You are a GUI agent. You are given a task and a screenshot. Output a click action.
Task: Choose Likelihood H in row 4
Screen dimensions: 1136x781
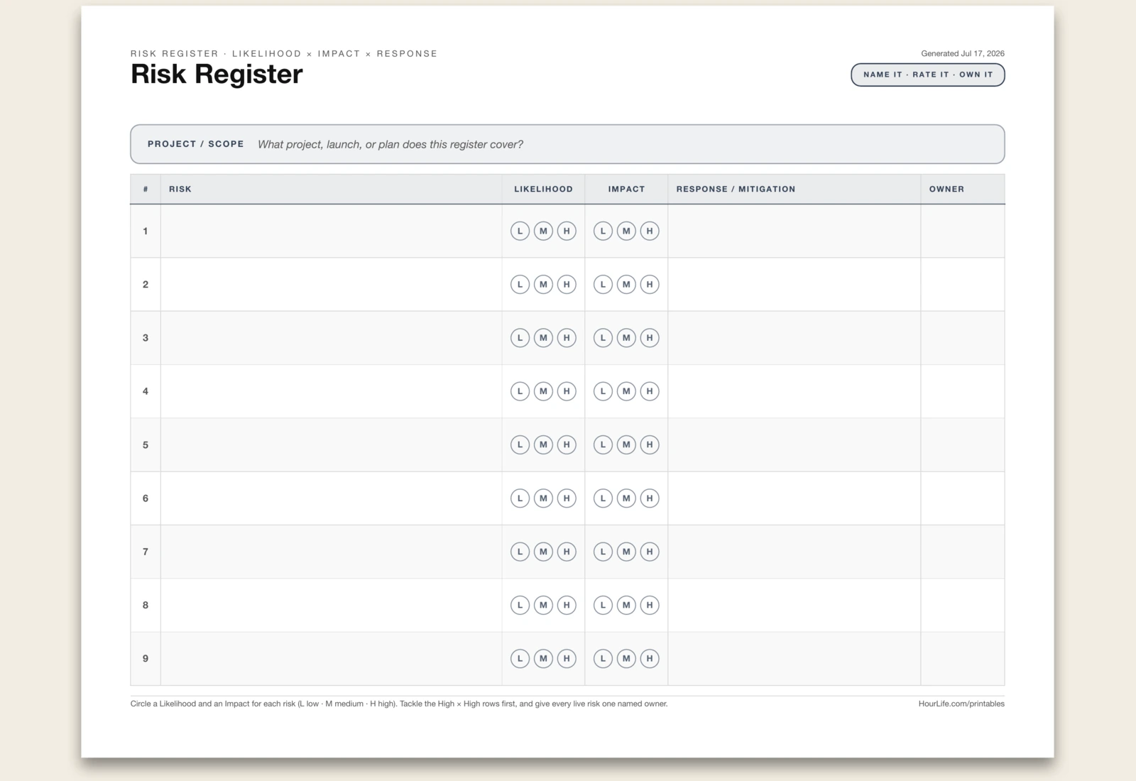(x=567, y=391)
